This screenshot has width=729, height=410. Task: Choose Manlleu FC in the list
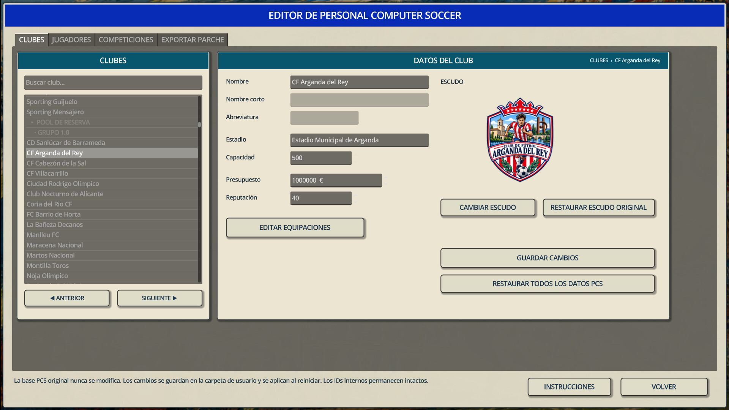(x=112, y=235)
